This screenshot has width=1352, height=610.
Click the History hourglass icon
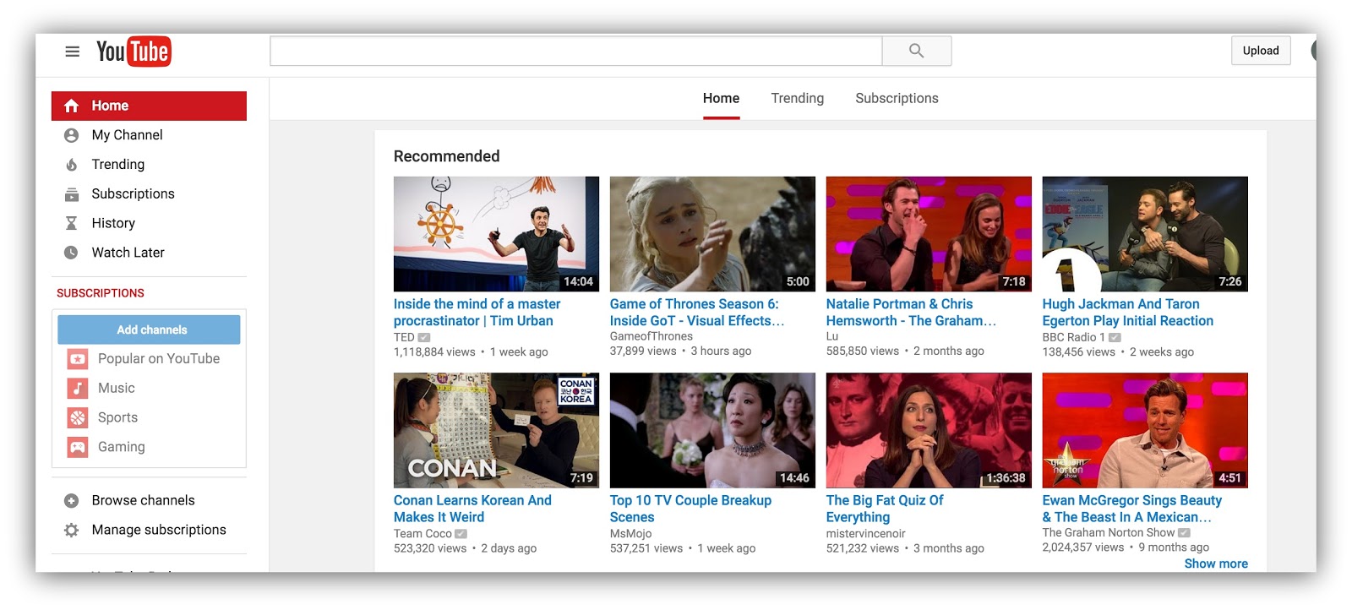click(x=72, y=223)
